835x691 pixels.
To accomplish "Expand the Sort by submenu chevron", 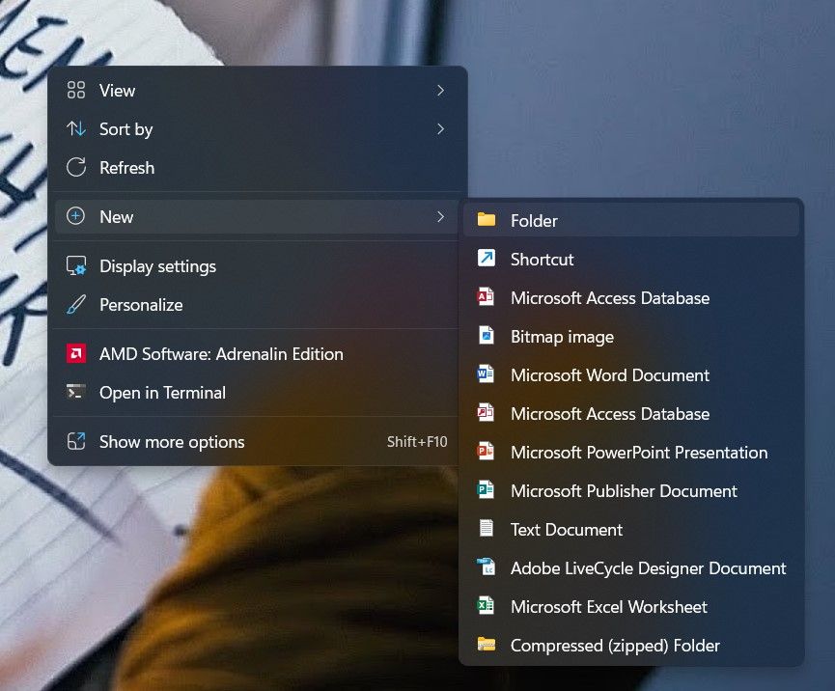I will pyautogui.click(x=440, y=128).
